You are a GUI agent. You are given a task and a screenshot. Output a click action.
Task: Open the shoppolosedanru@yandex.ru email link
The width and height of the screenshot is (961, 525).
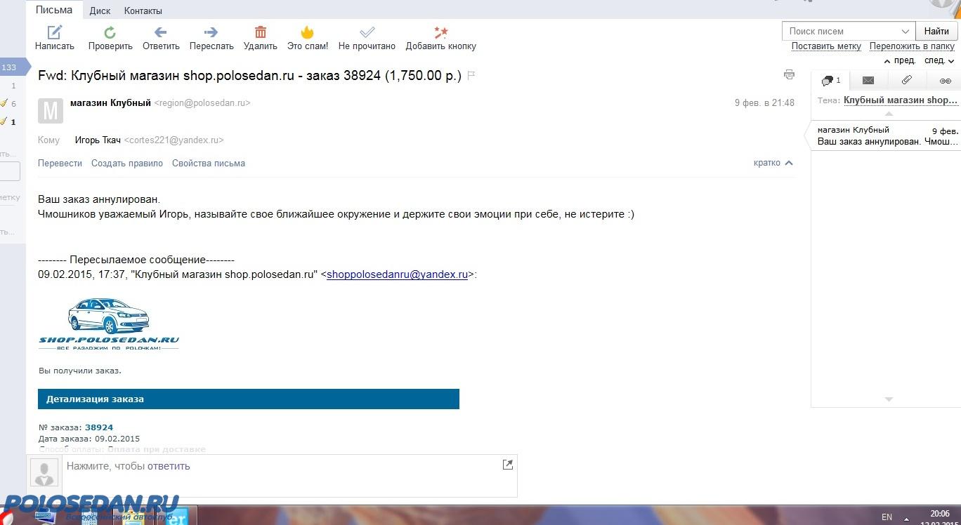[397, 274]
